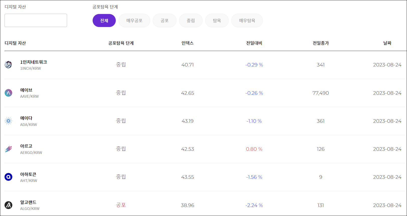Click the 전일종가 column header
The width and height of the screenshot is (407, 216).
(321, 43)
